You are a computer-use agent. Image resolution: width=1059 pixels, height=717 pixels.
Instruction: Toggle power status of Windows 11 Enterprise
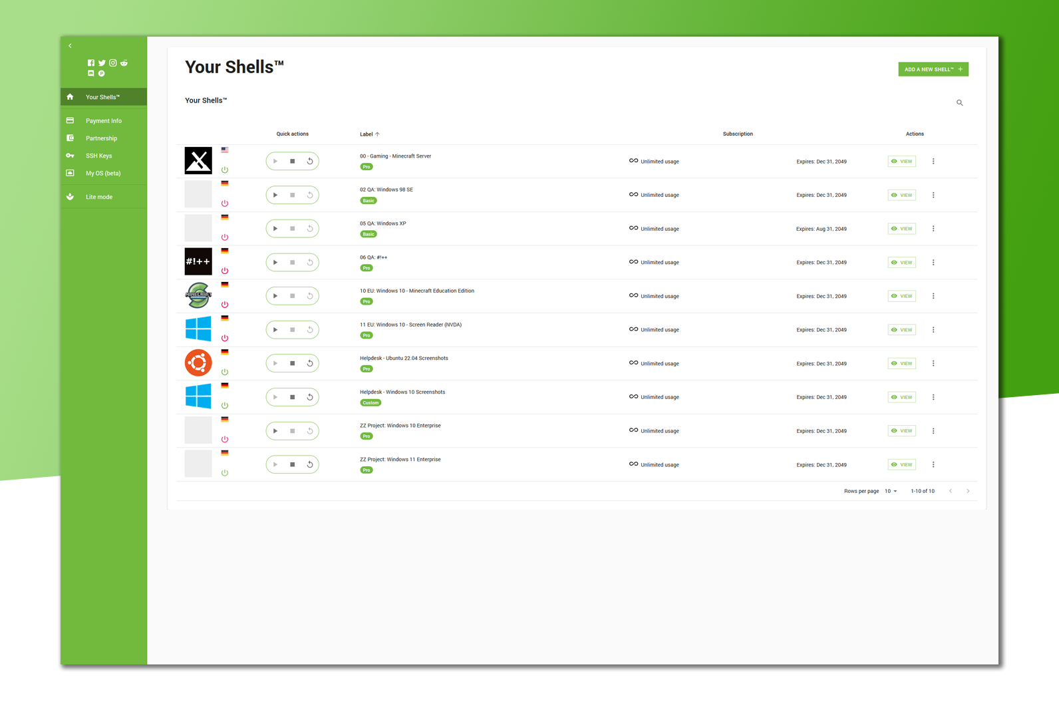tap(225, 473)
